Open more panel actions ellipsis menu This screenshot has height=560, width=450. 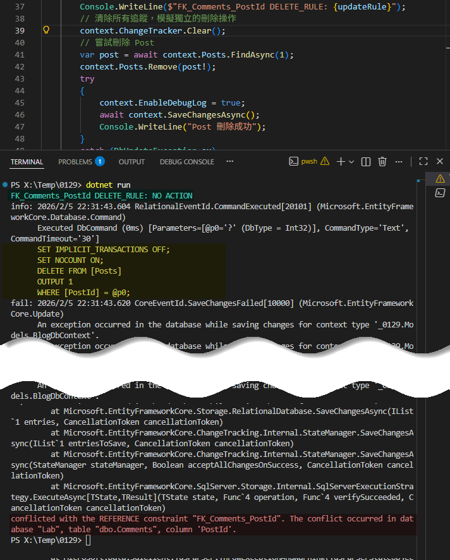pos(400,162)
